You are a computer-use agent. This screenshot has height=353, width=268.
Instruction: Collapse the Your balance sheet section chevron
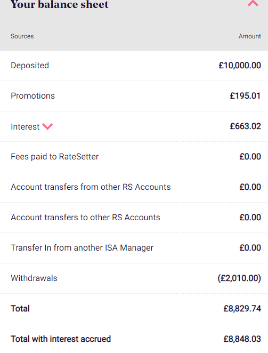click(x=253, y=3)
